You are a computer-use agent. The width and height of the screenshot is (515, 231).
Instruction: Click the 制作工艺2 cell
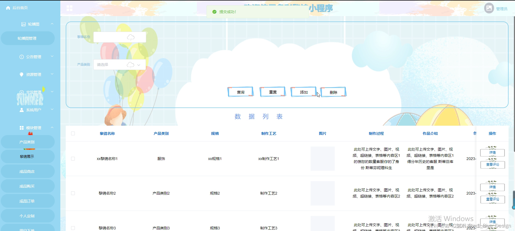[269, 193]
